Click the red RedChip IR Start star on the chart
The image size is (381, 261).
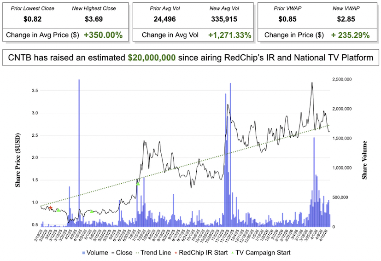51,208
